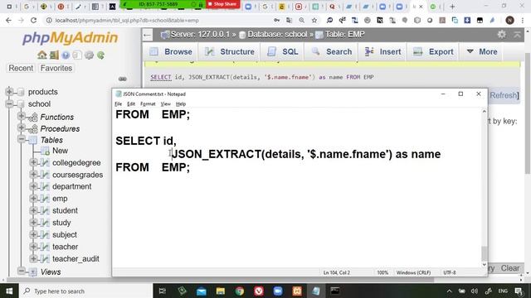Click the browser address bar URL
Viewport: 531px width, 298px height.
point(127,20)
